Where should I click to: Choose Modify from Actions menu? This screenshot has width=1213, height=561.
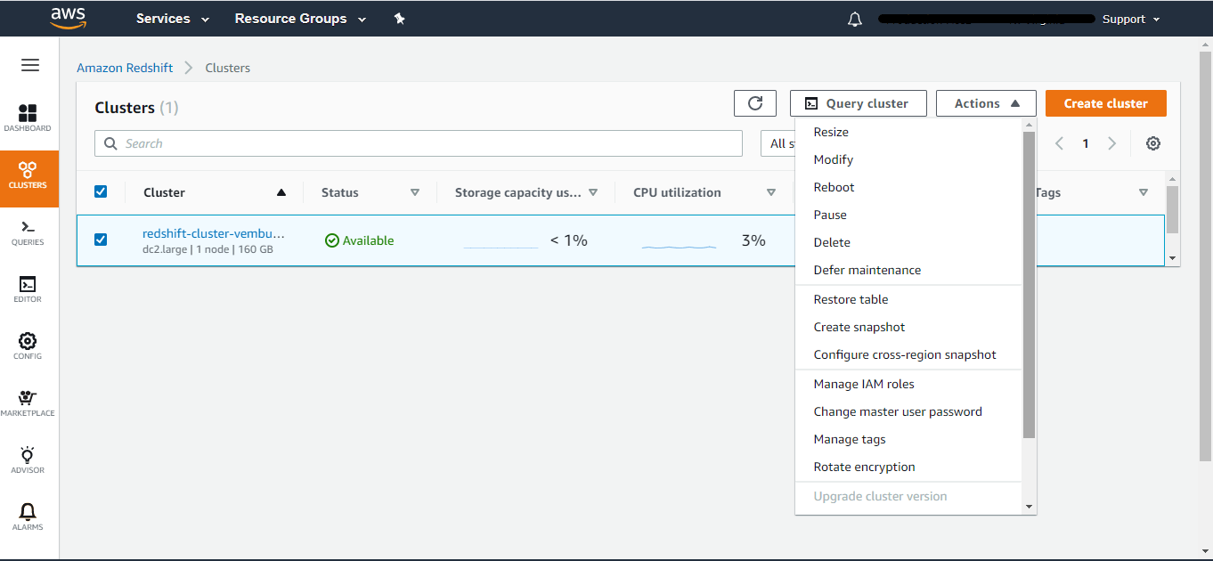point(908,159)
